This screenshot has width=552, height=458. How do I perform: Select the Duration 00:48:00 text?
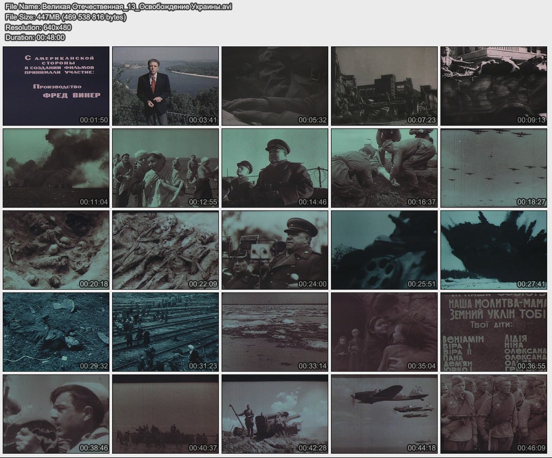tap(35, 37)
